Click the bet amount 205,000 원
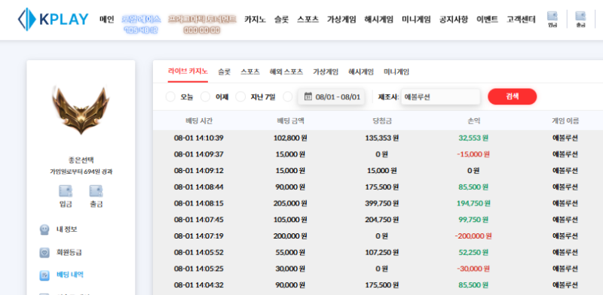The height and width of the screenshot is (295, 603). pos(290,203)
